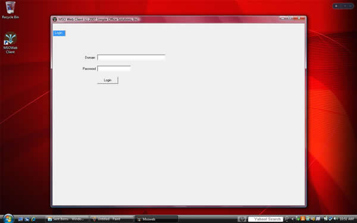Open the Windows Start orb
357x223 pixels.
8,219
